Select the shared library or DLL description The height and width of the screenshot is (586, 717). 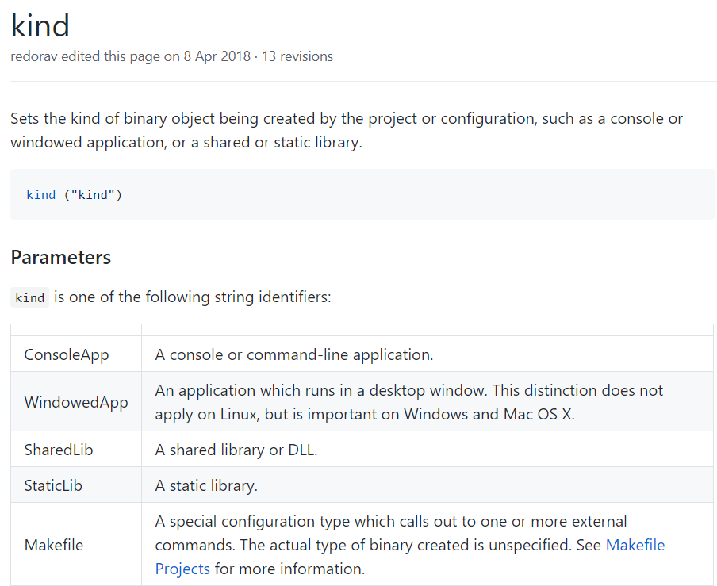tap(242, 450)
